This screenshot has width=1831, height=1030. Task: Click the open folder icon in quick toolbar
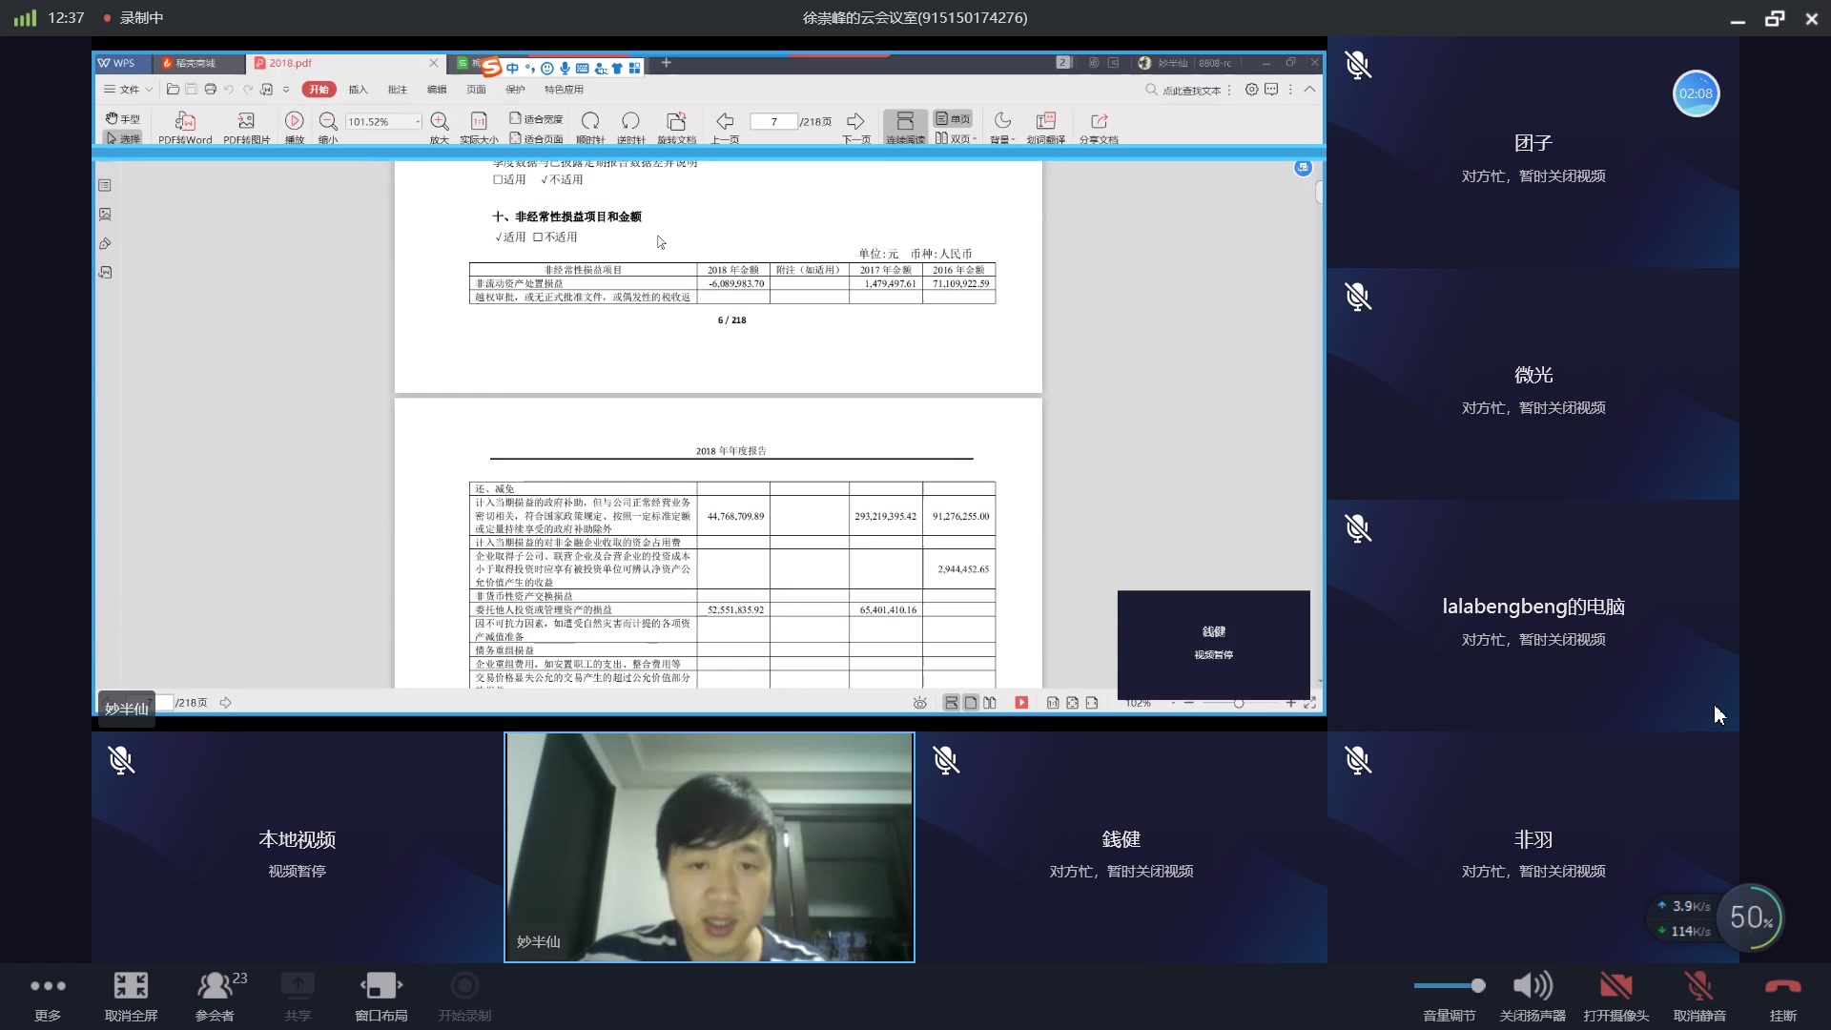(173, 90)
